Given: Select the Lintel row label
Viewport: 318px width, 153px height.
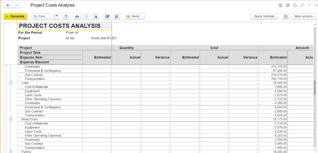Looking at the screenshot, I should coord(25,83).
